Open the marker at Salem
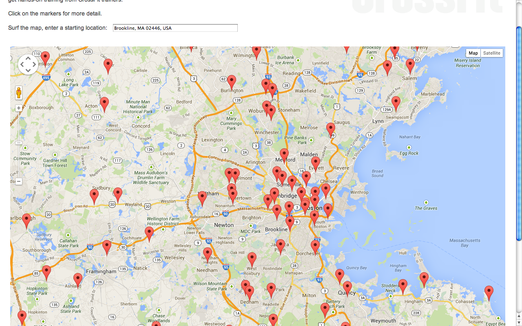This screenshot has height=326, width=522. point(410,67)
